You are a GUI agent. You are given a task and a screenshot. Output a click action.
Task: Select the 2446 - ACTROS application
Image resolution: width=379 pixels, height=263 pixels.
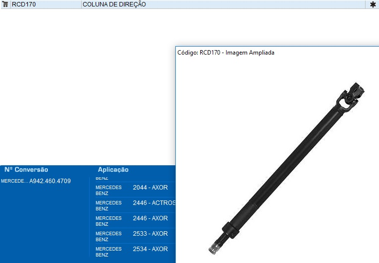click(x=154, y=203)
